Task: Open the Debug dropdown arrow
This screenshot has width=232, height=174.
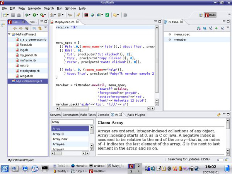Action: pyautogui.click(x=30, y=15)
